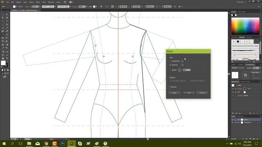Image resolution: width=262 pixels, height=147 pixels.
Task: Click Stroke link in control bar
Action: (27, 7)
